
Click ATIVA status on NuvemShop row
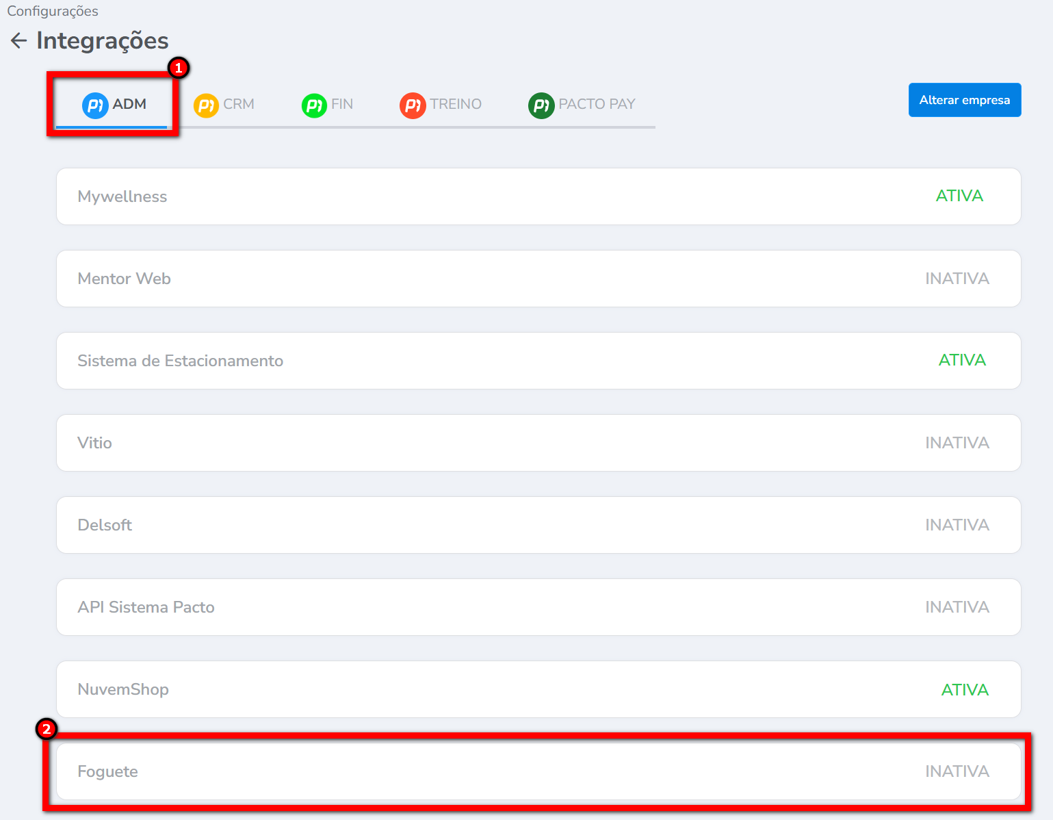(964, 690)
